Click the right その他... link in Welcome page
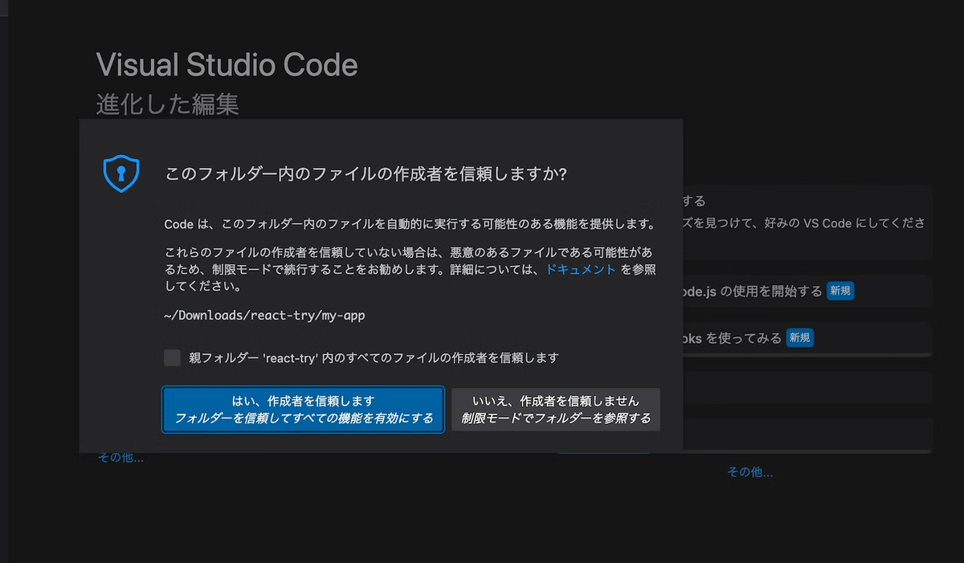 750,472
